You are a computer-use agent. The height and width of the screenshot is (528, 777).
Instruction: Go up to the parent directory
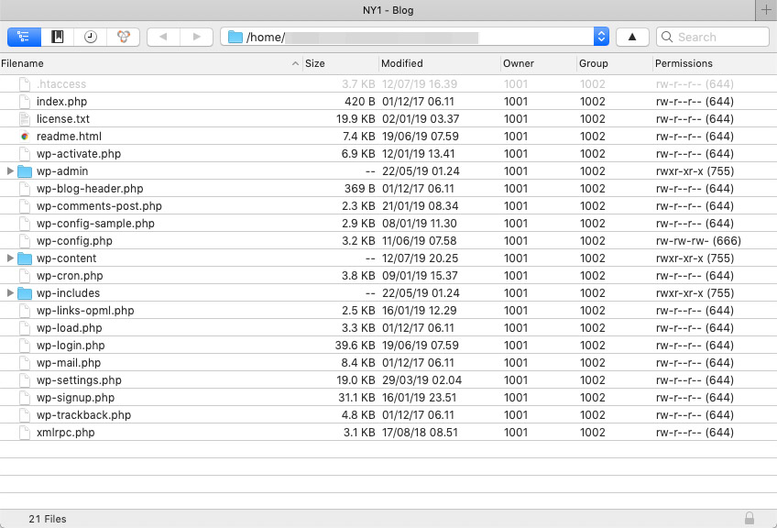(632, 37)
